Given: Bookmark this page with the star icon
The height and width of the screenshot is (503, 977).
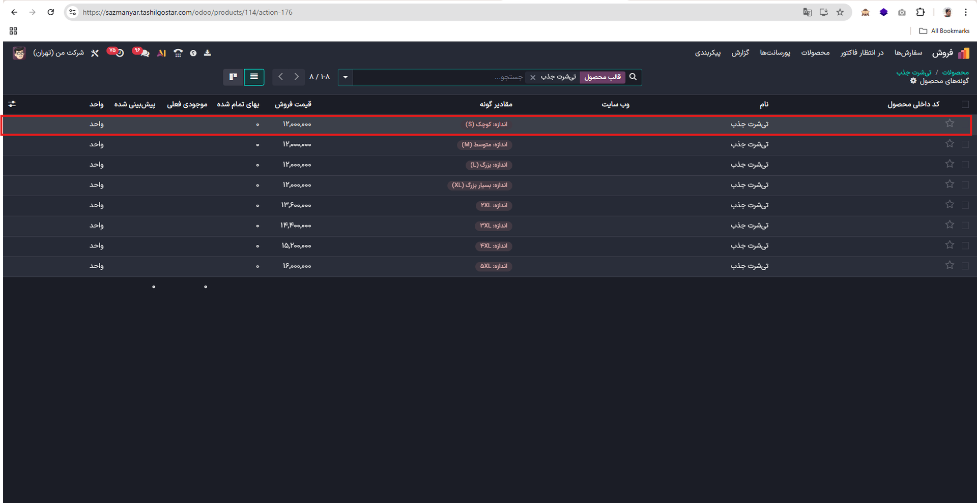Looking at the screenshot, I should 840,12.
